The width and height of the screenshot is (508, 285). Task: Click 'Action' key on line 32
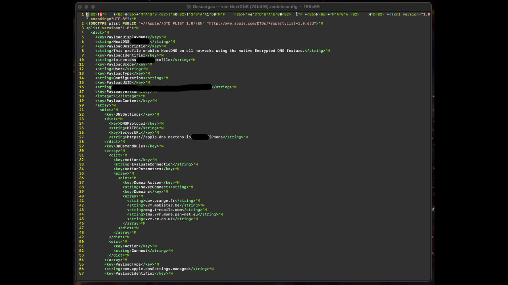pyautogui.click(x=132, y=160)
